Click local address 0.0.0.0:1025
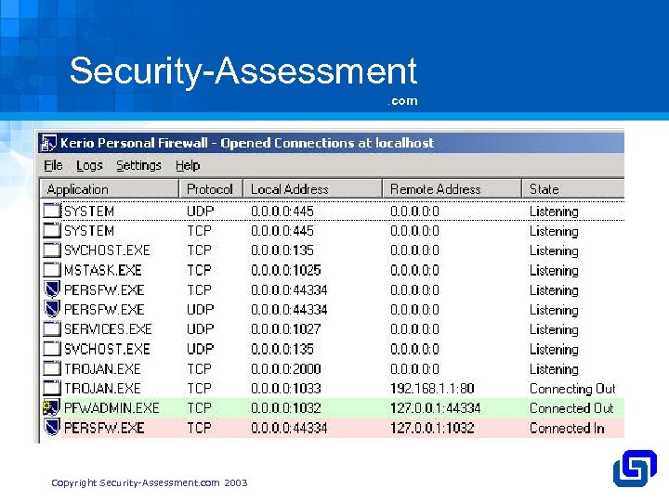The height and width of the screenshot is (501, 669). 286,270
